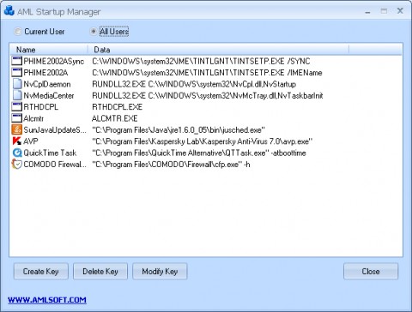Click the PHIME2002A row icon
This screenshot has width=412, height=312.
17,73
